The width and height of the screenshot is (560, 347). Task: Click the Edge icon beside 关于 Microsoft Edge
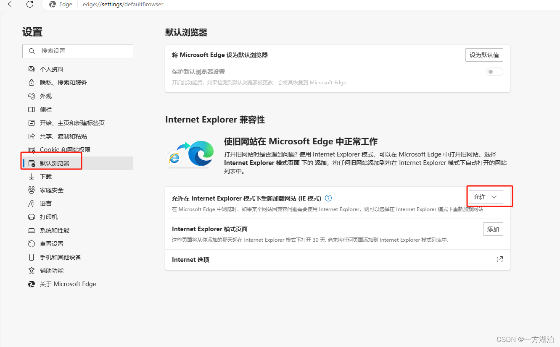coord(32,284)
